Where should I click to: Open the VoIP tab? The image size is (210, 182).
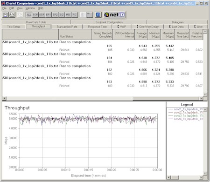(122, 27)
